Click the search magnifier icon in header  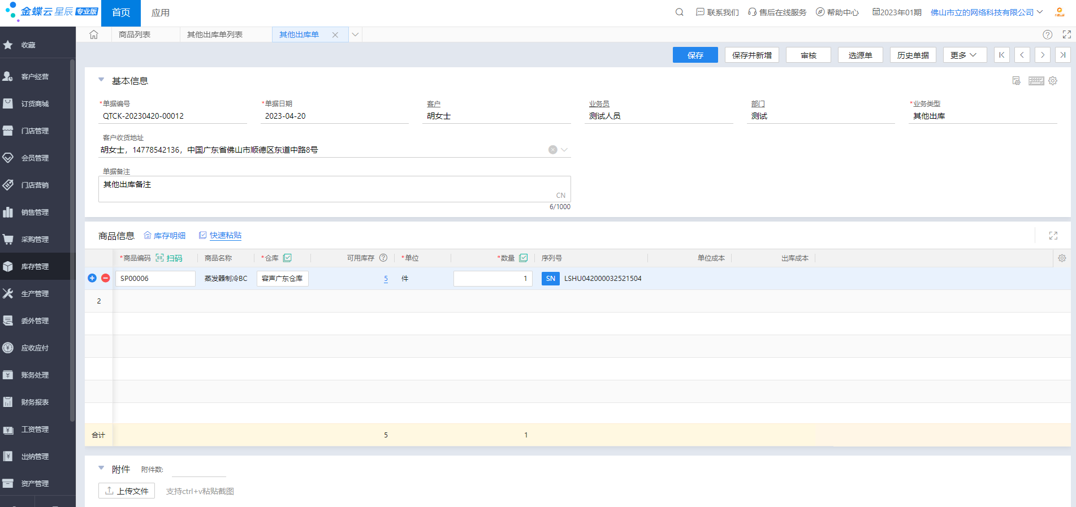pyautogui.click(x=679, y=12)
